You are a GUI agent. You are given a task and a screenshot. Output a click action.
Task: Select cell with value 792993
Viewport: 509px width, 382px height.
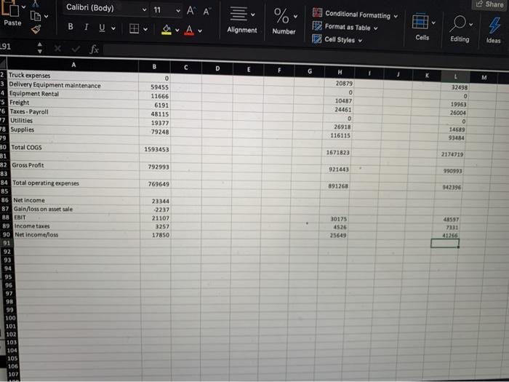click(155, 167)
